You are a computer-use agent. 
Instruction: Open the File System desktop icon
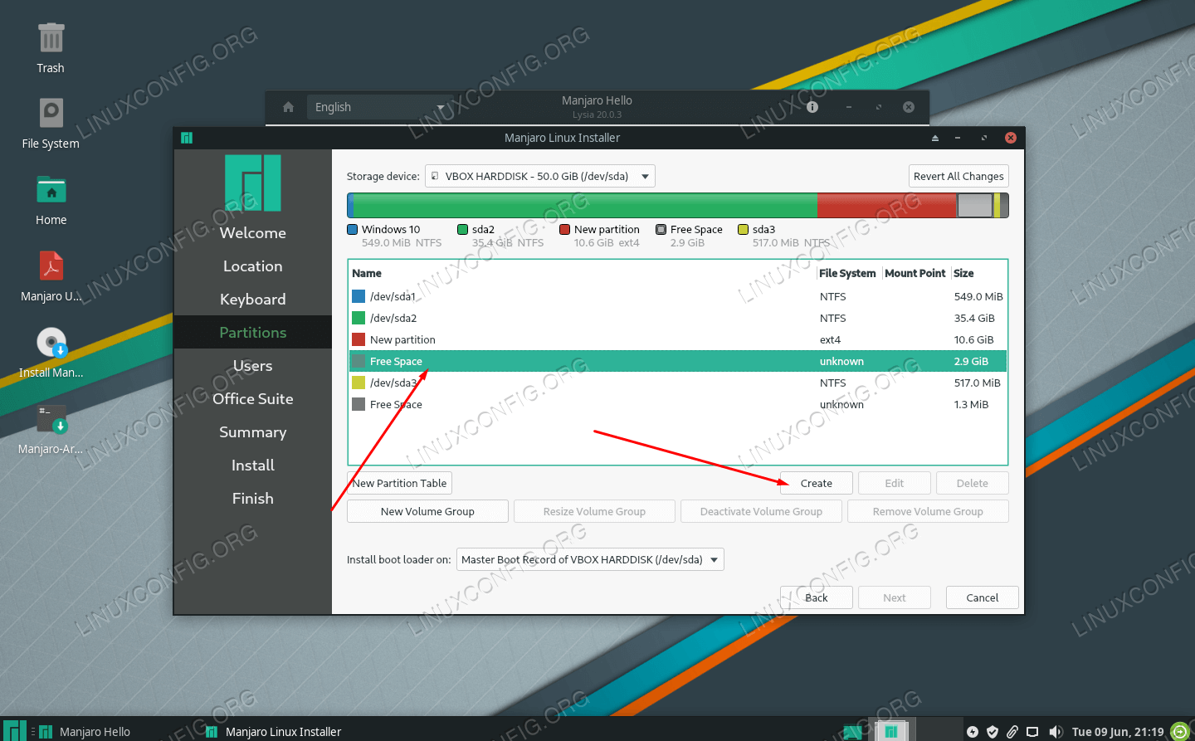[x=51, y=113]
